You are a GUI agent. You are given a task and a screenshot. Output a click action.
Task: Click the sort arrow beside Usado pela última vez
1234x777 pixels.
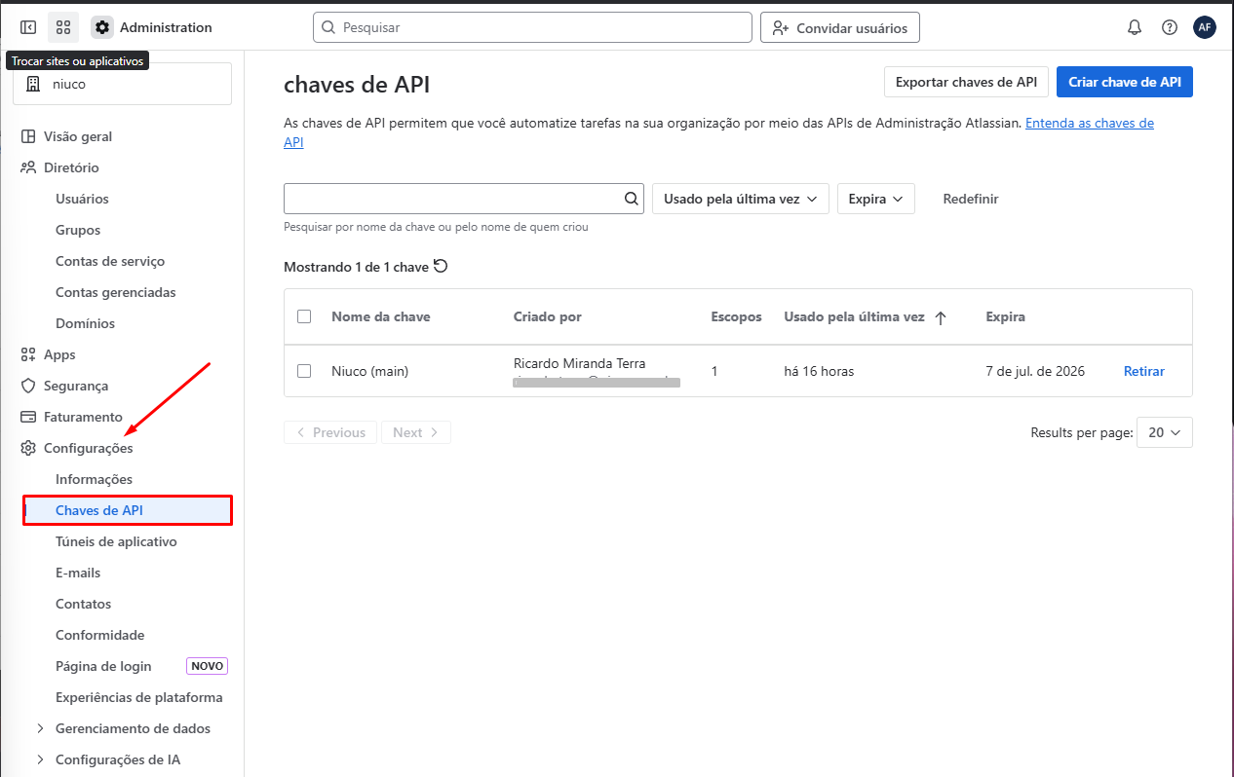point(941,317)
